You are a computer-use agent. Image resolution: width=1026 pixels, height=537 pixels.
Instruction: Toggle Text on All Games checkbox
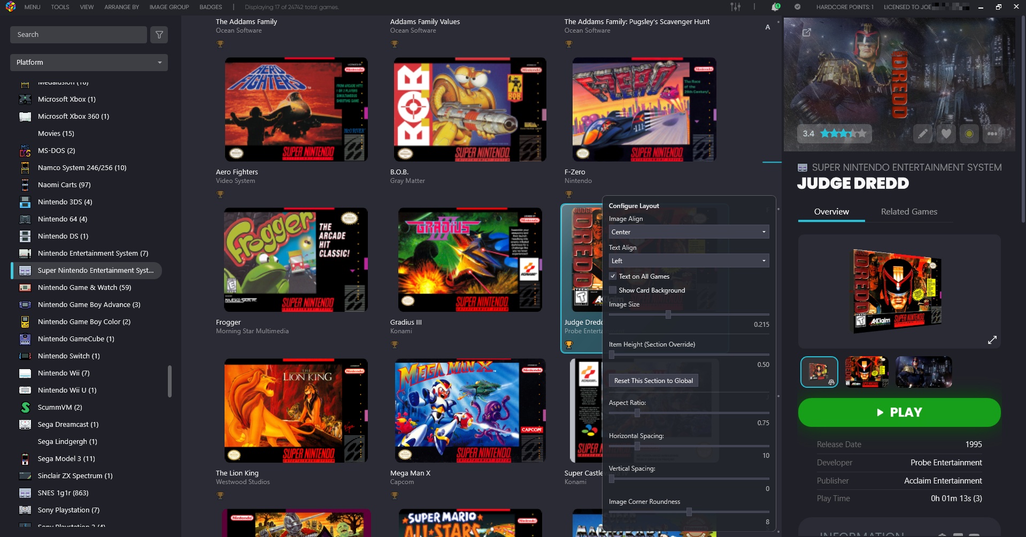coord(613,277)
